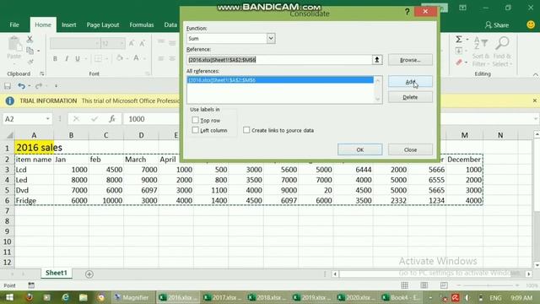Click the help question mark in Consolidate dialog
540x304 pixels.
tap(407, 12)
